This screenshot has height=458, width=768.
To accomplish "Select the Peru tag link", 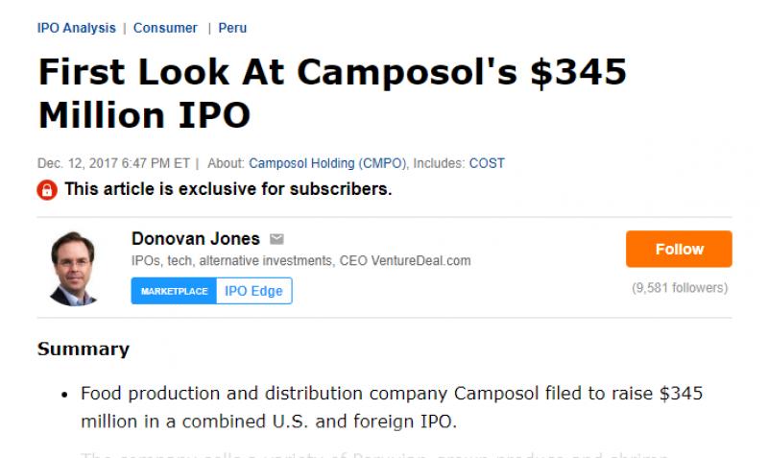I will 232,28.
